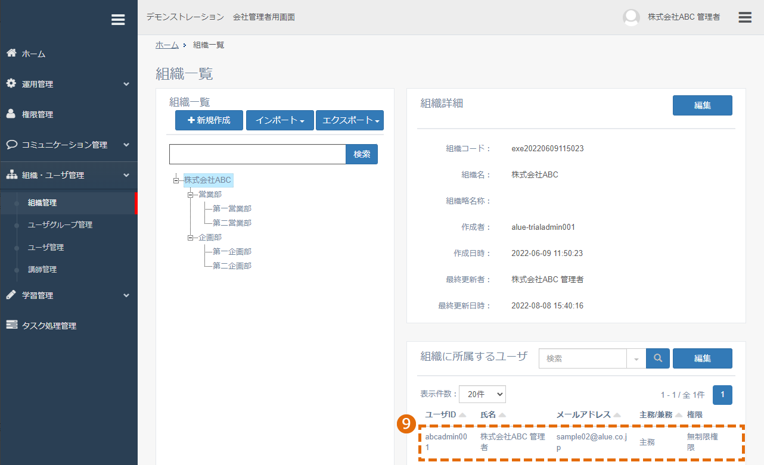Click the pencil icon for 学習管理
The height and width of the screenshot is (465, 764).
(11, 295)
